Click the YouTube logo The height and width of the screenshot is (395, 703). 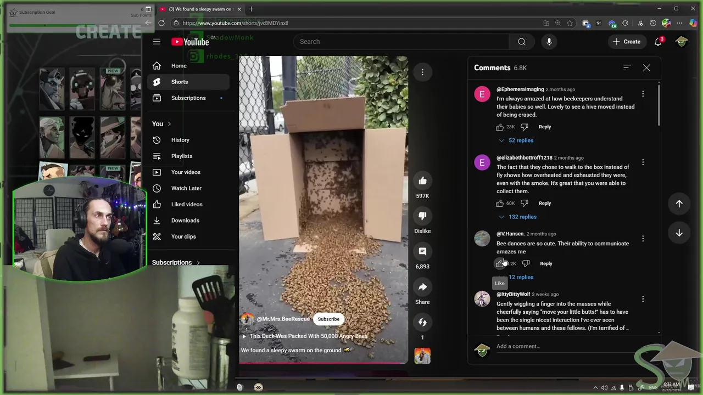click(190, 42)
